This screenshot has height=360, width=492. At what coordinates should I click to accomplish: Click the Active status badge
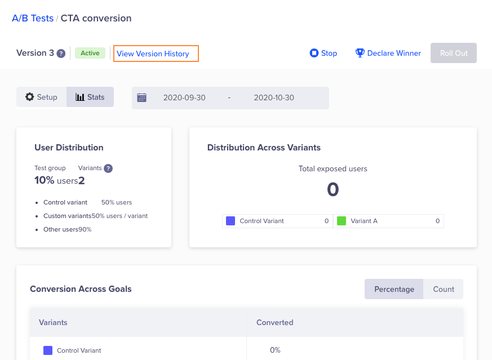point(90,53)
